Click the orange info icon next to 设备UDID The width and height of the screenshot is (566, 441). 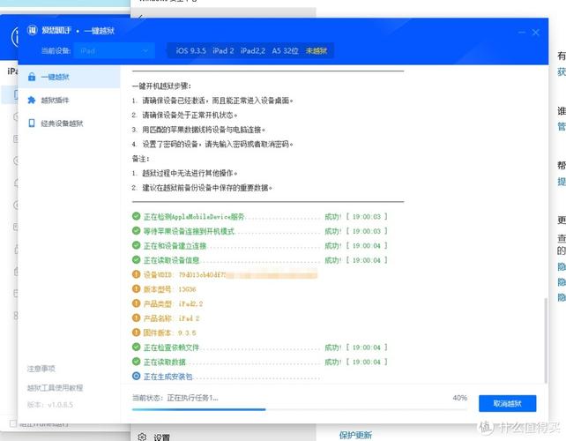pyautogui.click(x=136, y=274)
